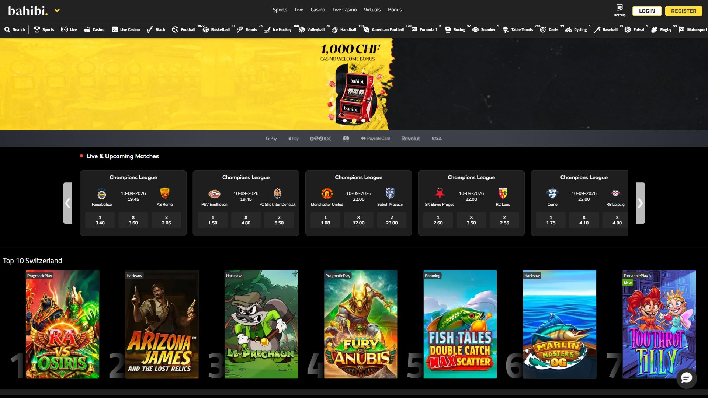Open Handball category
Viewport: 708px width, 398px height.
tap(344, 29)
